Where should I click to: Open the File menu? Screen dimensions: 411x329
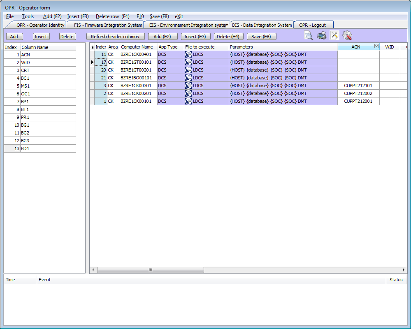coord(10,16)
